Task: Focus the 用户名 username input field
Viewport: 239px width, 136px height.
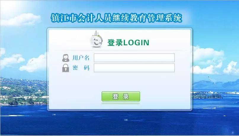Action: (134, 58)
